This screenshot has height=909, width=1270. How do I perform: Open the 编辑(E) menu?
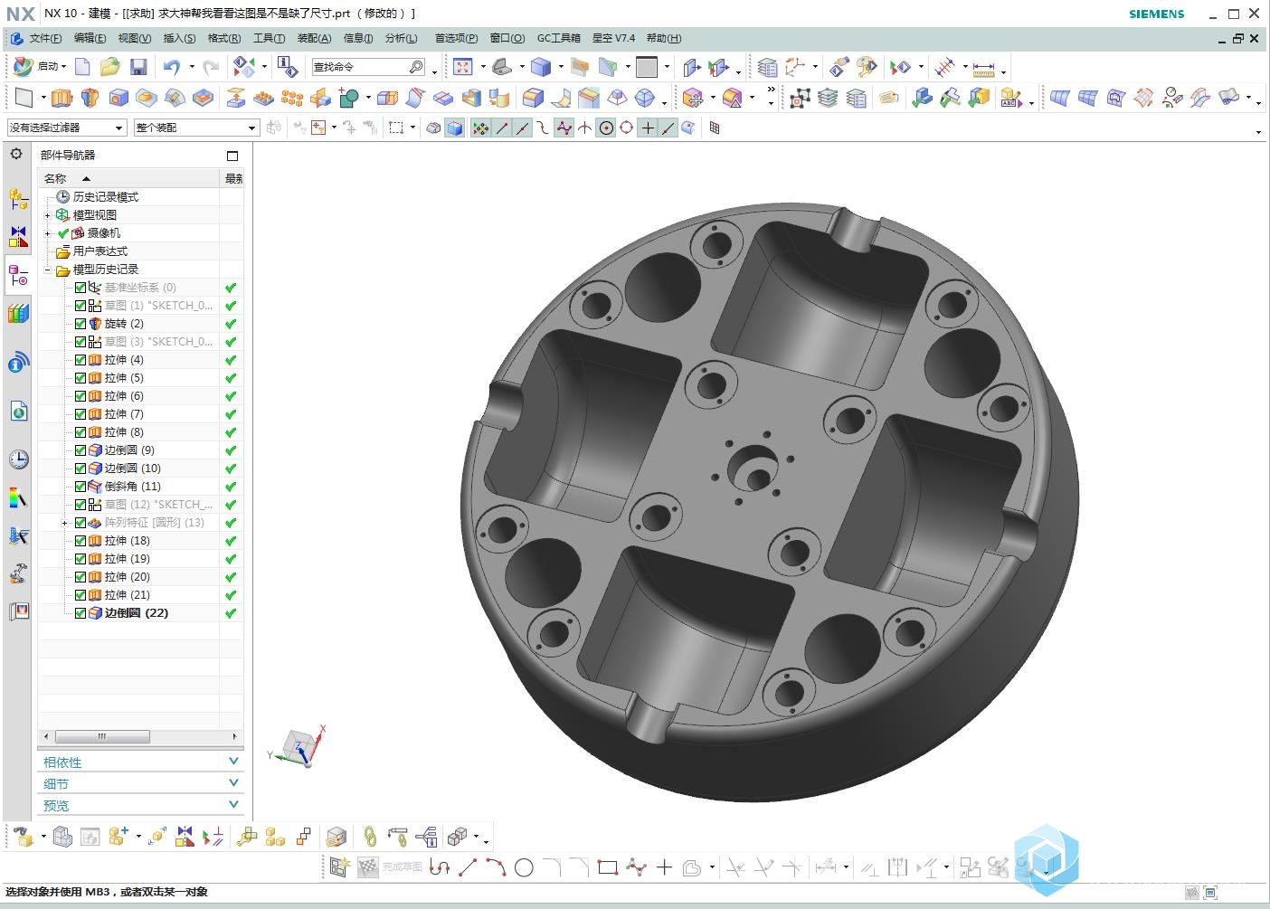coord(90,38)
